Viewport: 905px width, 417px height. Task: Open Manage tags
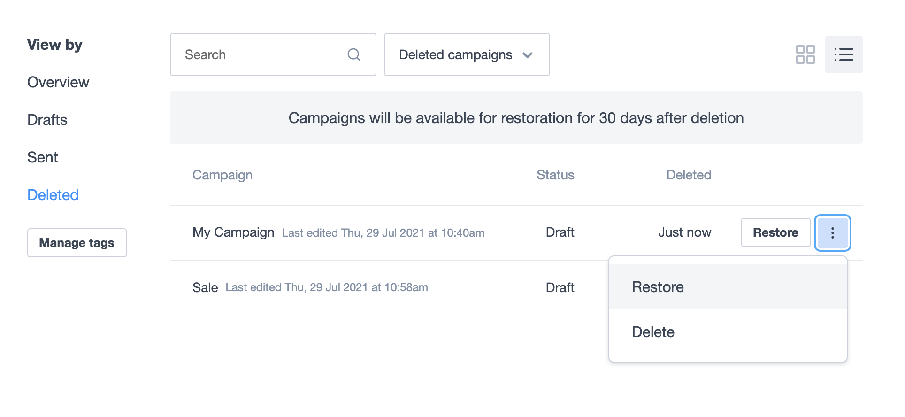coord(77,243)
